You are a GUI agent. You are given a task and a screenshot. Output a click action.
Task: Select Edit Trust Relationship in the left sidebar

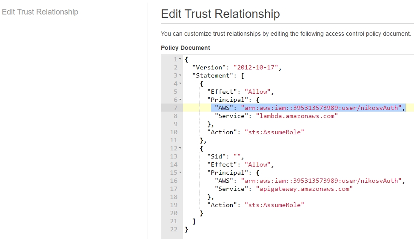tap(40, 12)
